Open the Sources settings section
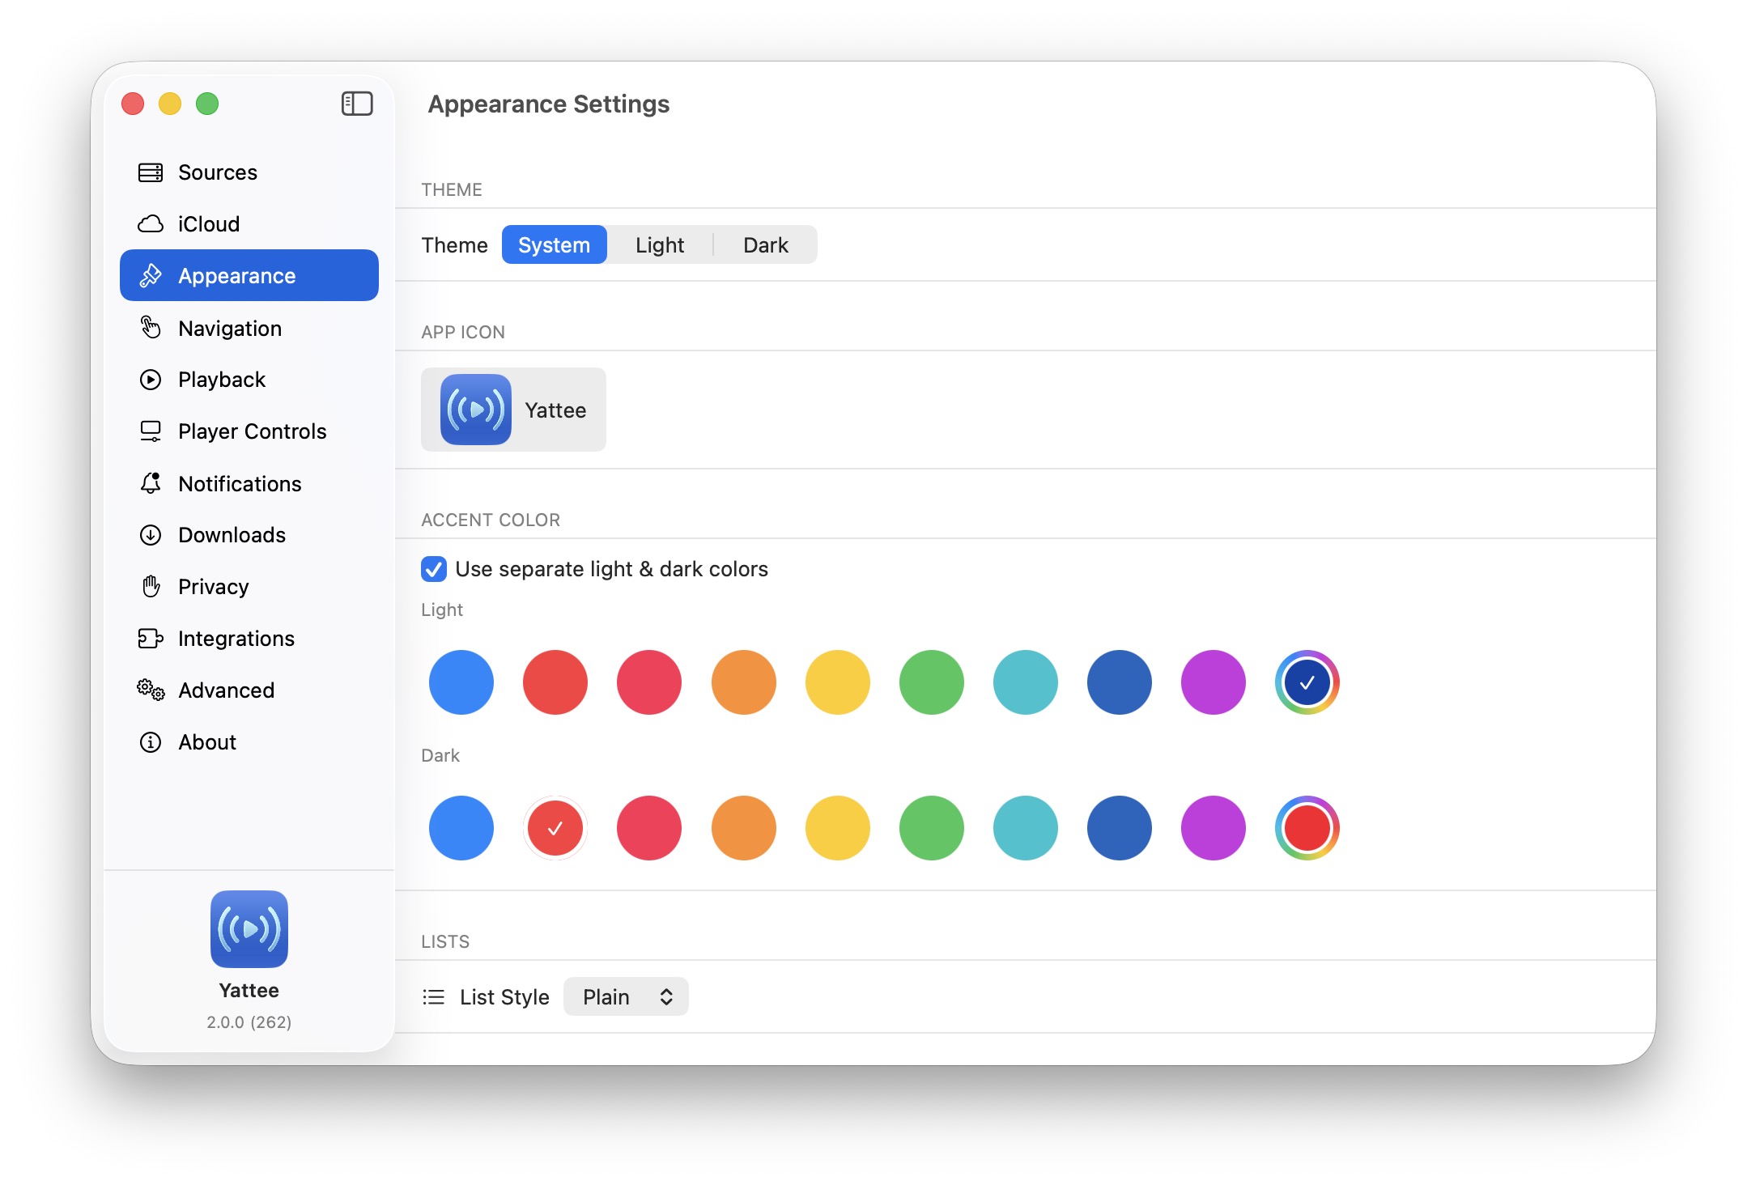The height and width of the screenshot is (1185, 1747). tap(249, 172)
